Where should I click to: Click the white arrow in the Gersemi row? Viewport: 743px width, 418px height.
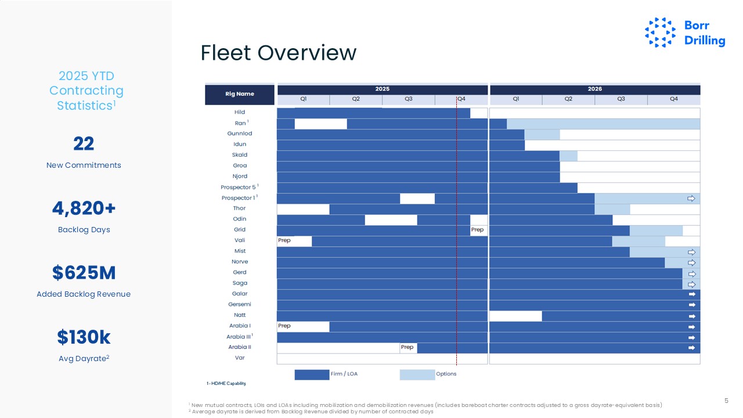[691, 305]
